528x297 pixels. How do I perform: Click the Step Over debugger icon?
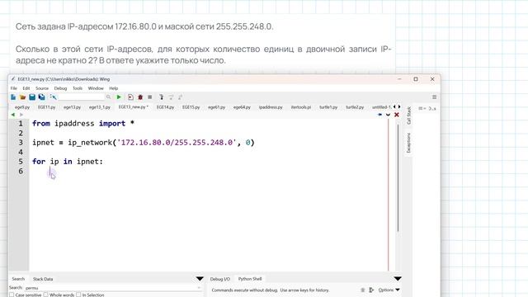(x=171, y=97)
